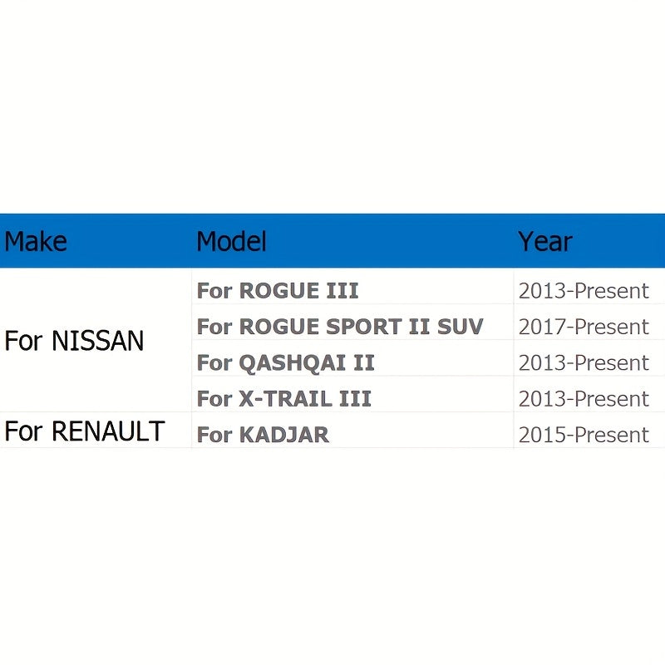This screenshot has width=665, height=665.
Task: Select the For ROGUE III model
Action: click(x=278, y=291)
